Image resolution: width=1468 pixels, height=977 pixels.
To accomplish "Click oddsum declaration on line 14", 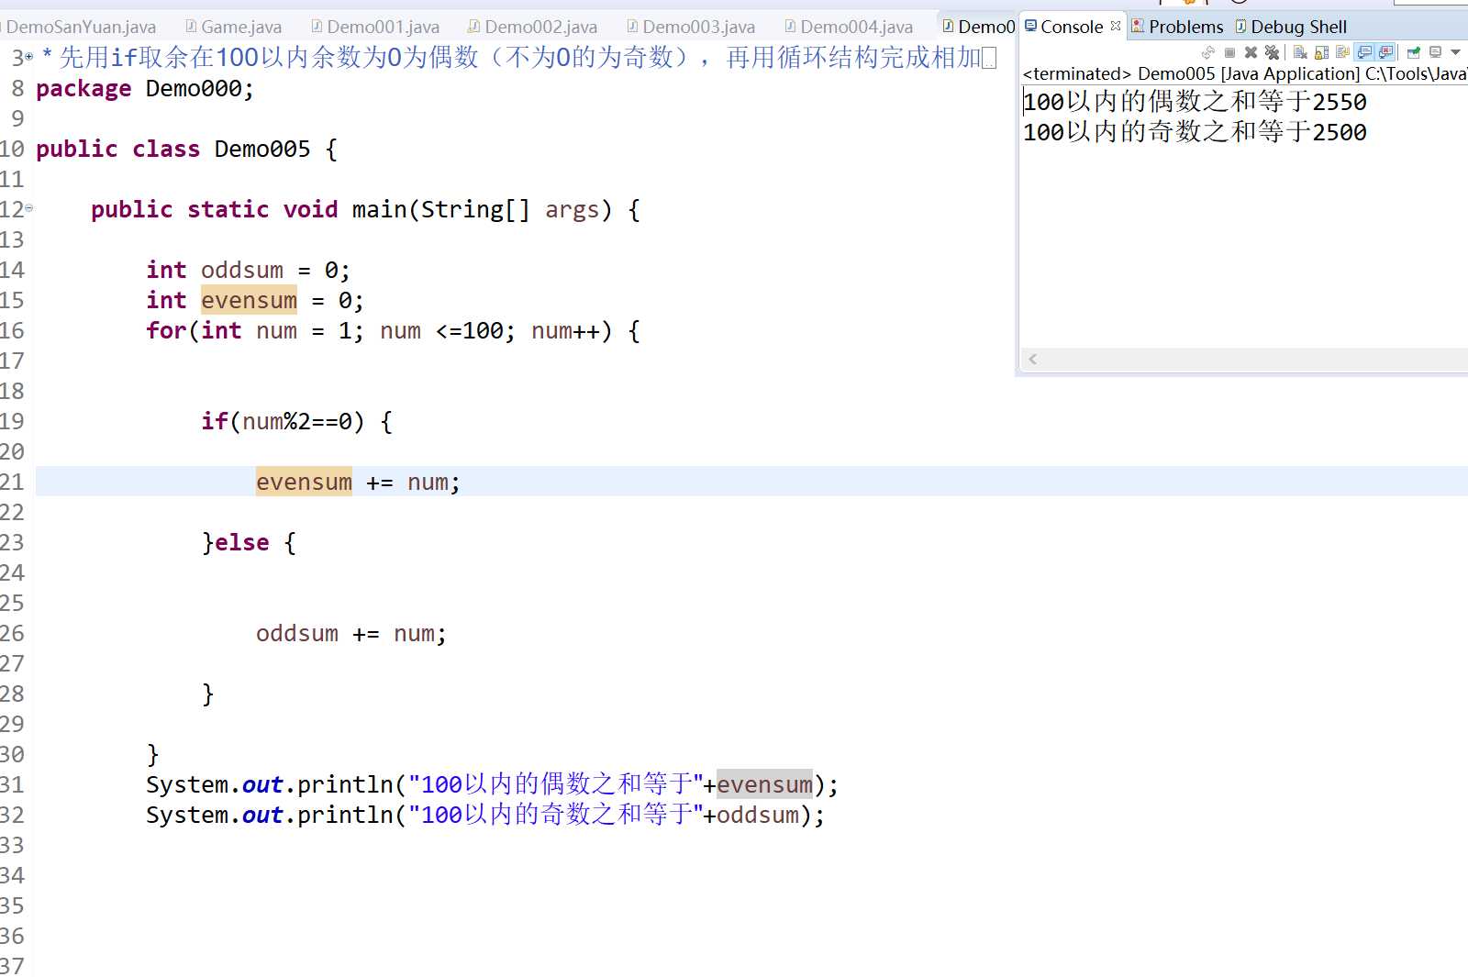I will pos(241,270).
